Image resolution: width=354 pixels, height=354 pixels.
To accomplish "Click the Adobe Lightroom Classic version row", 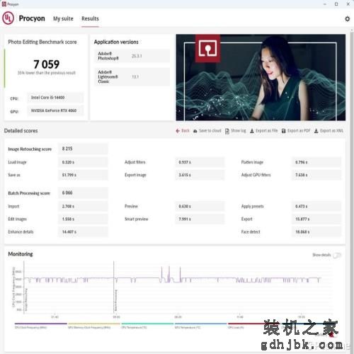I will [x=132, y=76].
